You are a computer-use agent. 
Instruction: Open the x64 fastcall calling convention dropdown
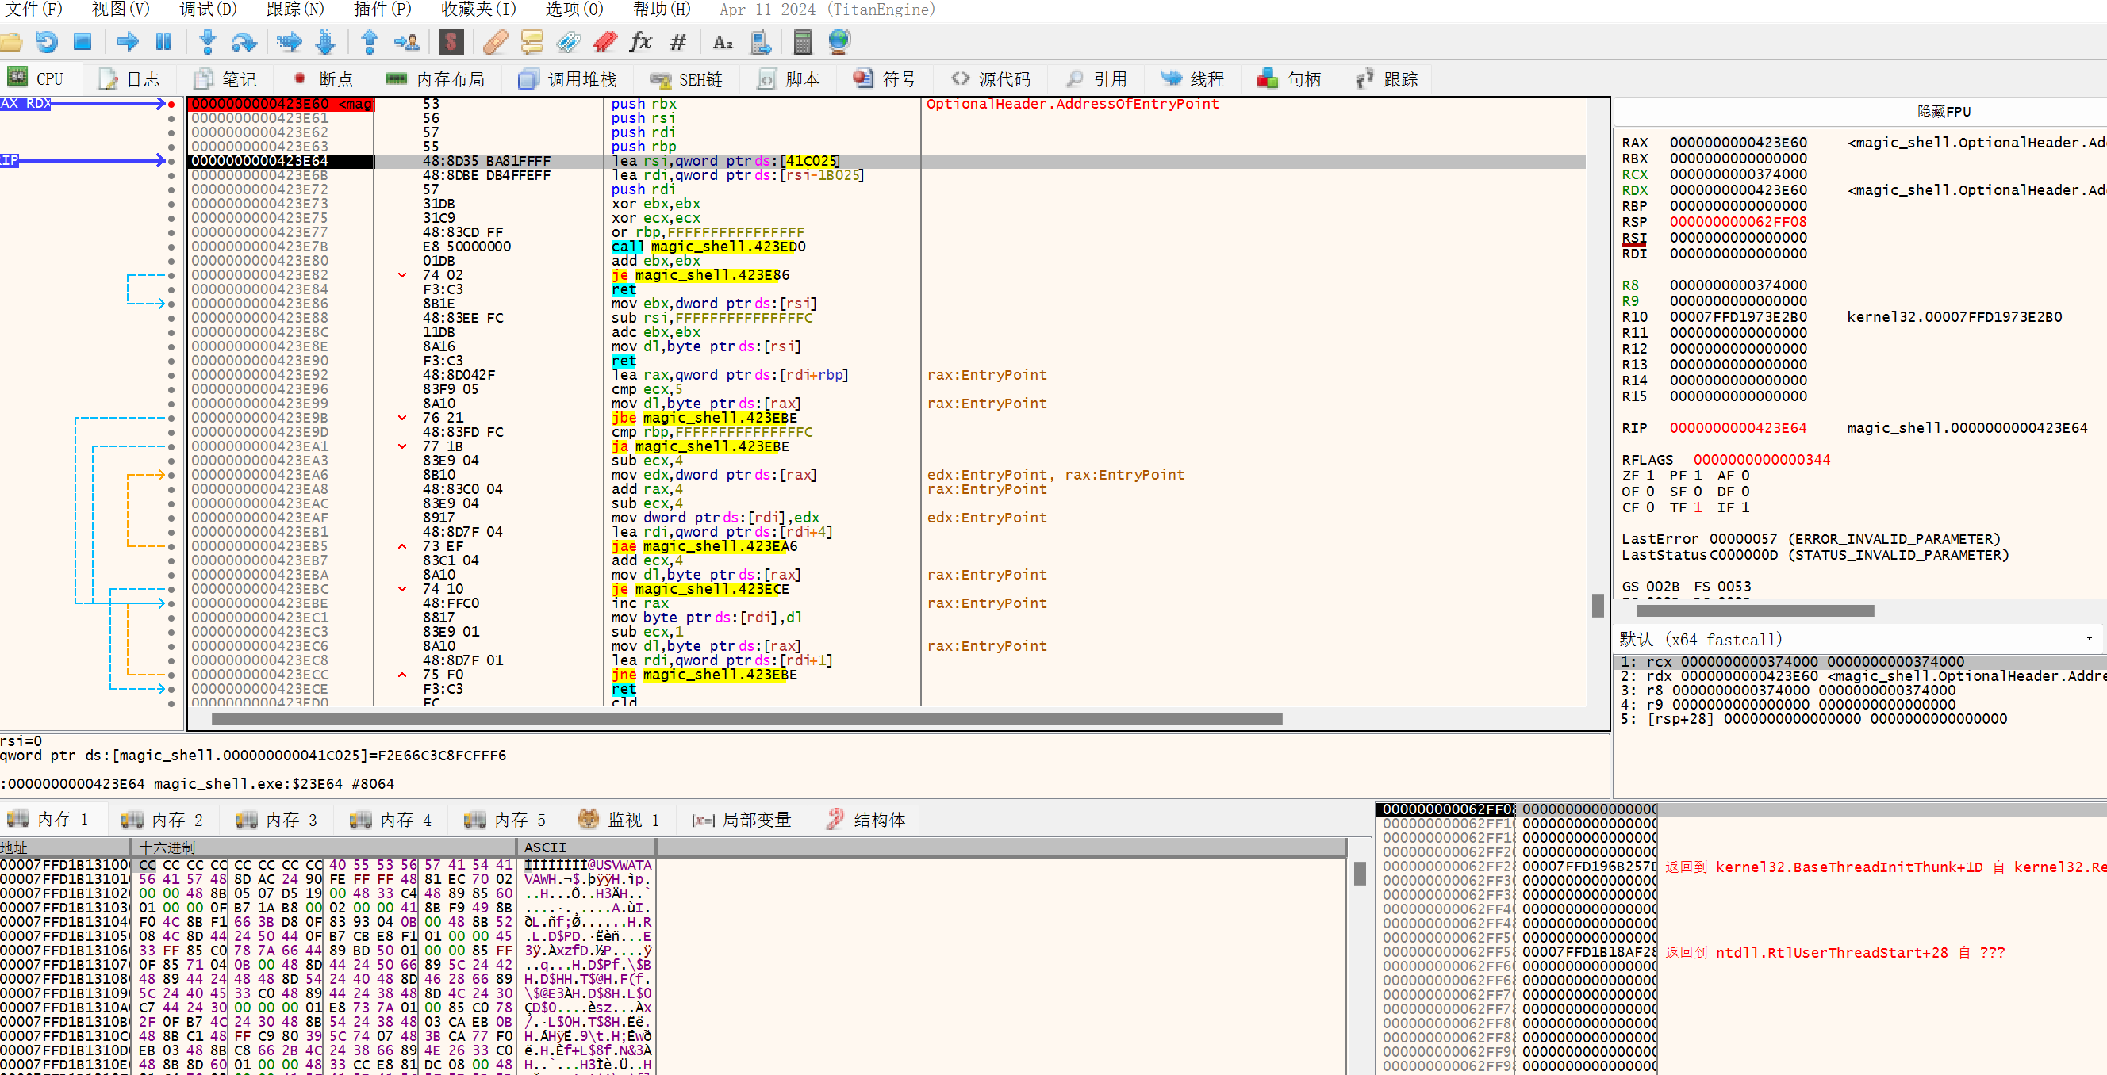click(2088, 638)
